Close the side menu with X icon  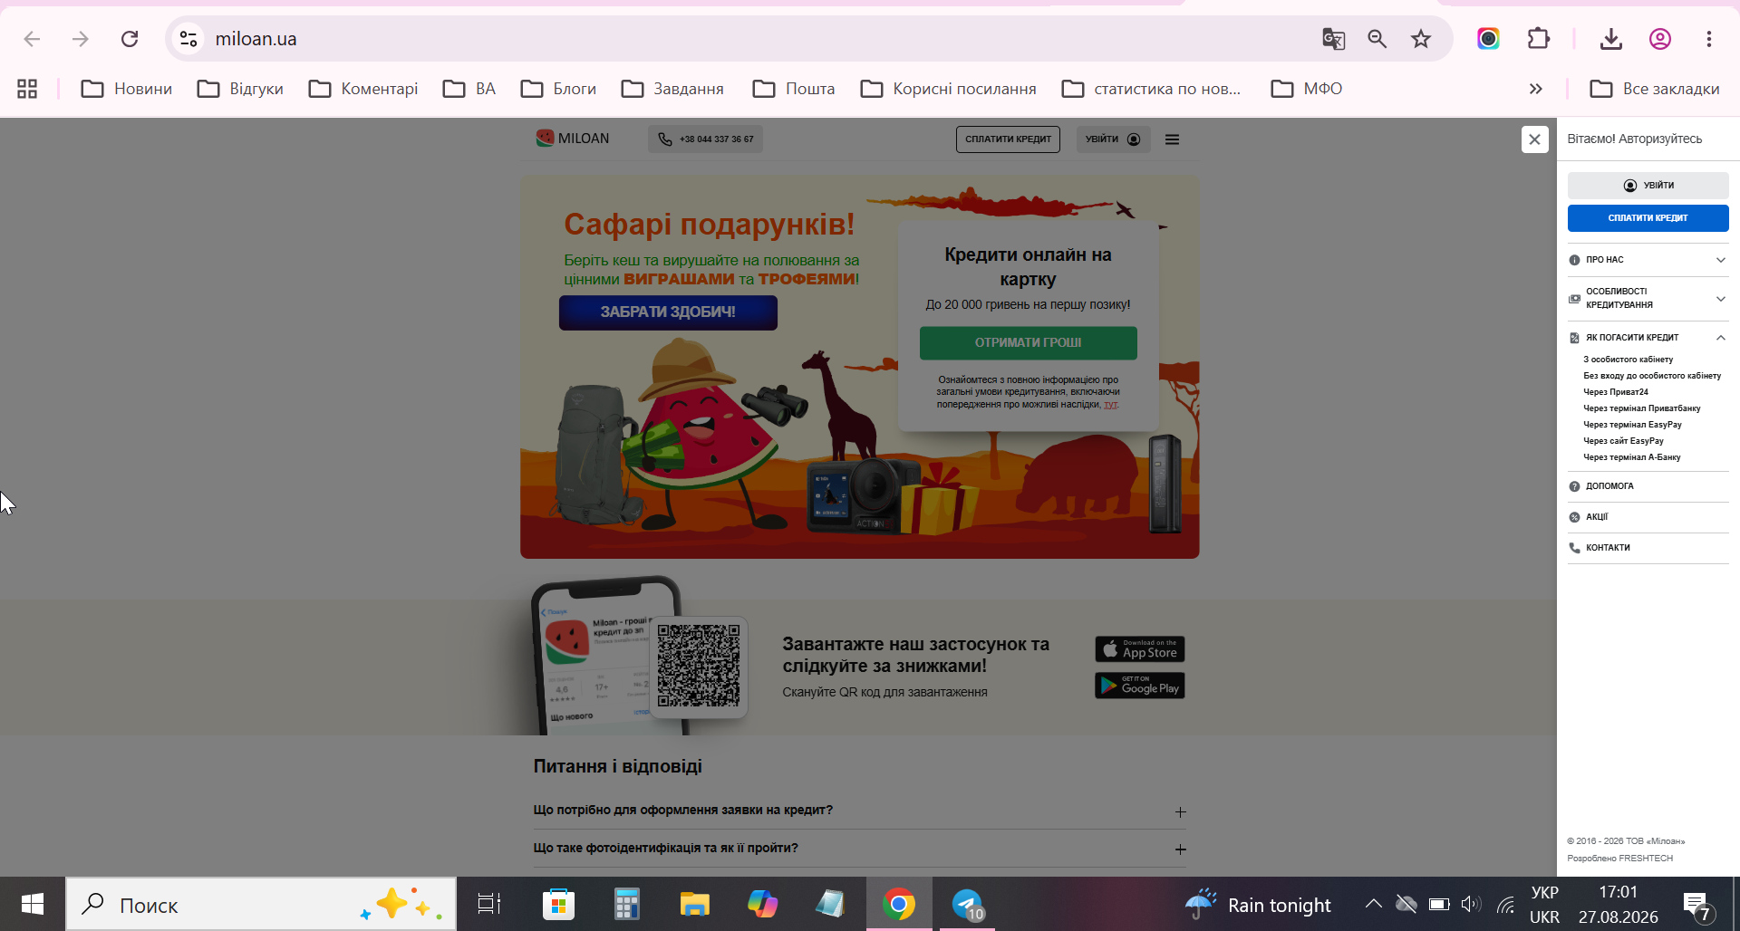[x=1534, y=139]
